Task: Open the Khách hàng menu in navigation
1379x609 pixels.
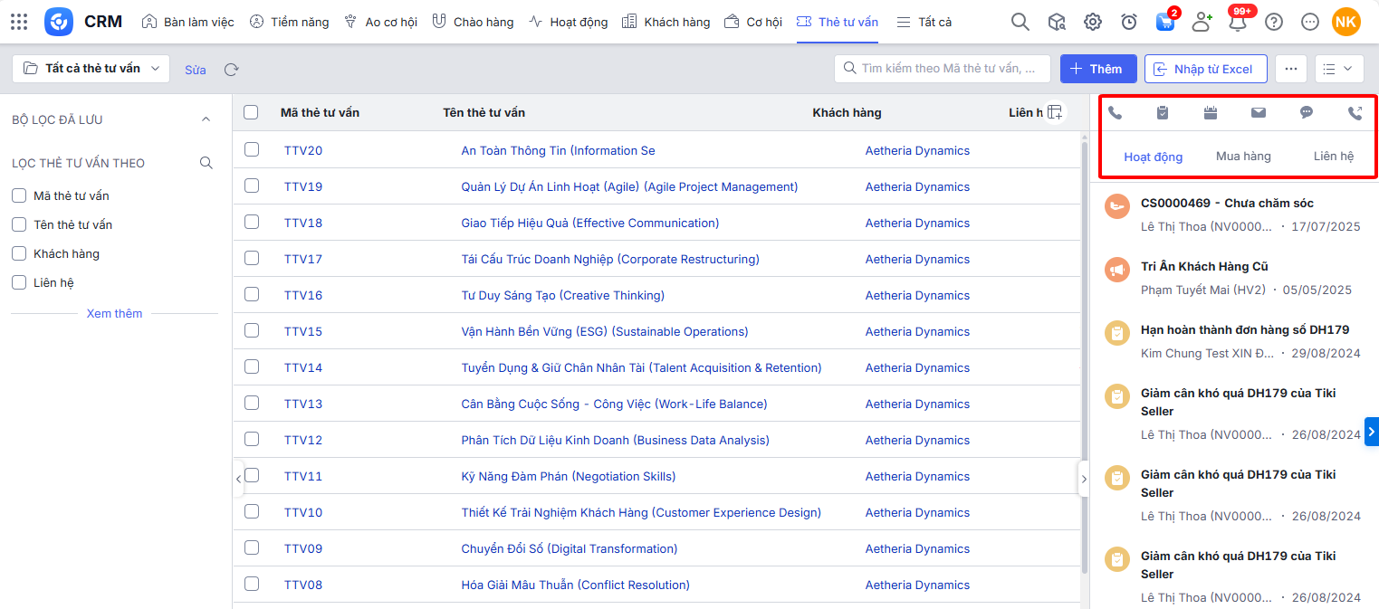Action: click(x=666, y=22)
